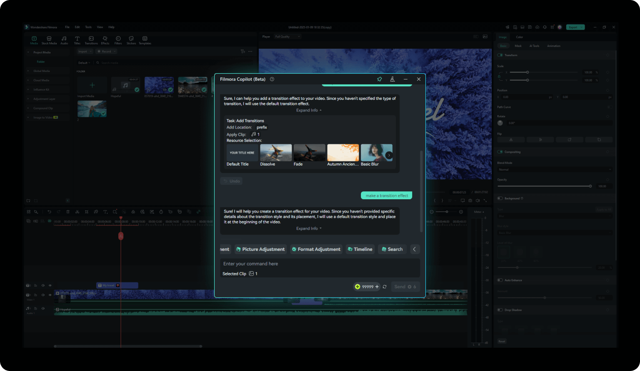The height and width of the screenshot is (371, 640).
Task: Click the filter icon in media panel
Action: (243, 52)
